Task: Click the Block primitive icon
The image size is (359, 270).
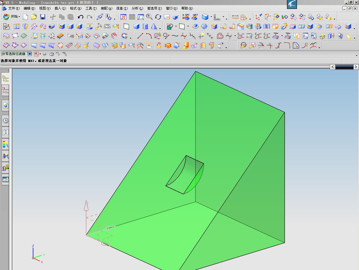Action: pyautogui.click(x=137, y=26)
